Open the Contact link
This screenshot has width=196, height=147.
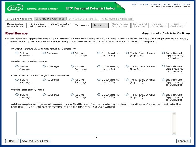(185, 4)
